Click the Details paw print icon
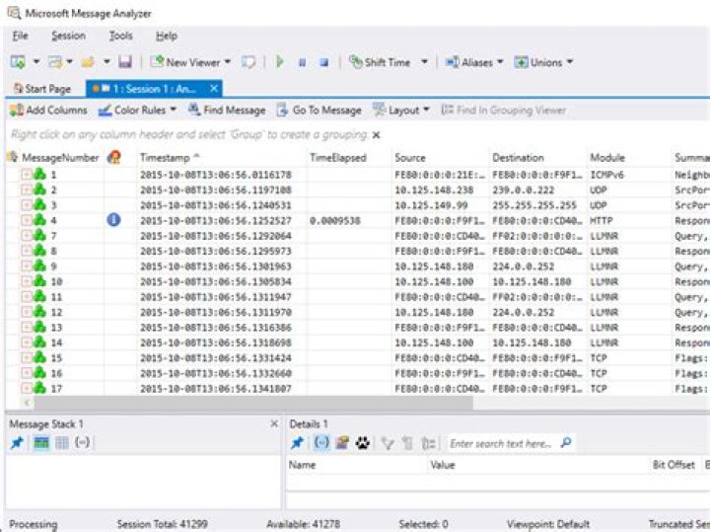The width and height of the screenshot is (710, 532). tap(362, 443)
